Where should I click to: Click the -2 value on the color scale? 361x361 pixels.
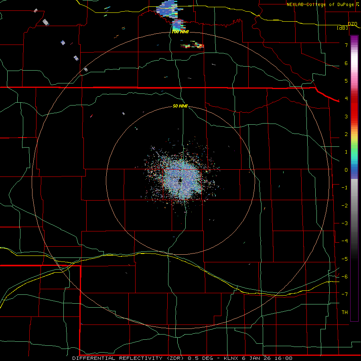[345, 206]
